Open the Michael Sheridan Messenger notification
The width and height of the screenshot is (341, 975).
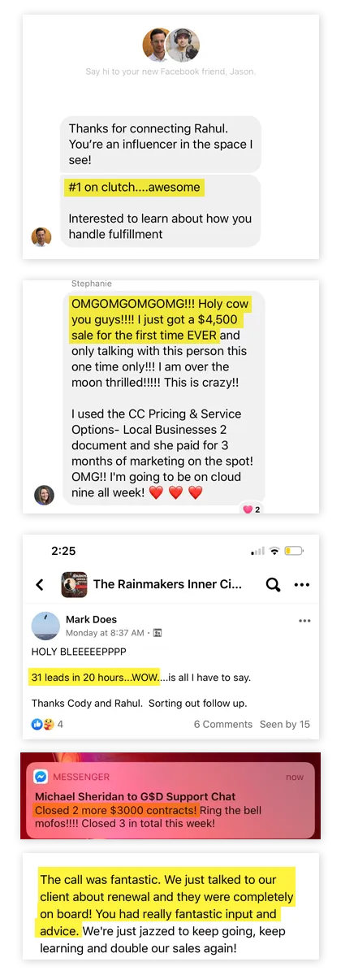point(170,800)
